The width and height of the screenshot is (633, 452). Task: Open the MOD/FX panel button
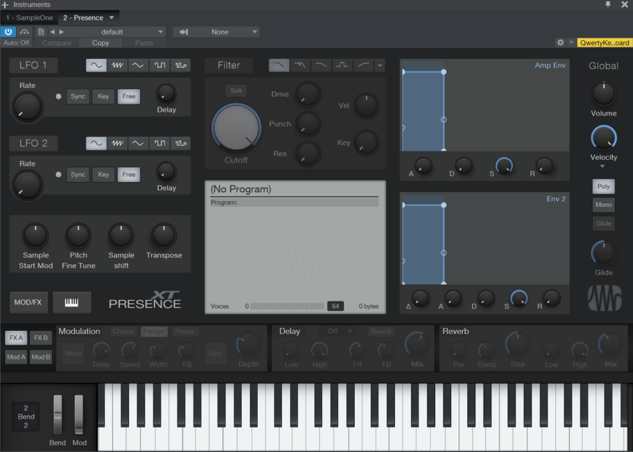coord(28,303)
